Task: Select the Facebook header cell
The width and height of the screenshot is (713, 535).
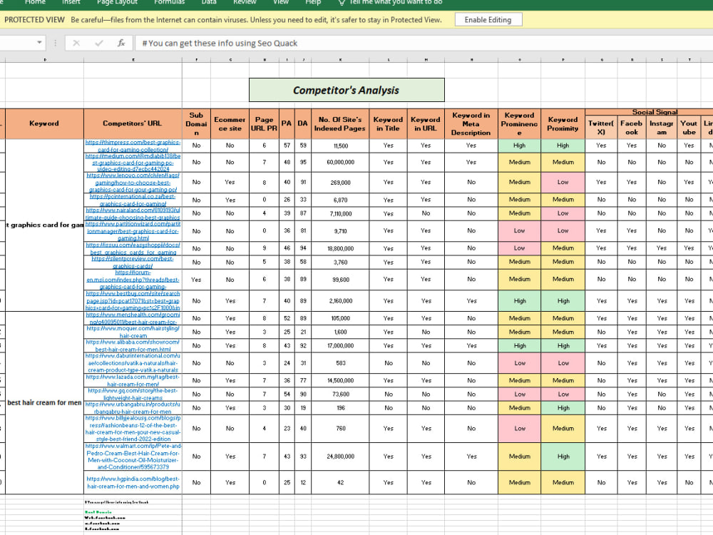Action: pyautogui.click(x=632, y=127)
